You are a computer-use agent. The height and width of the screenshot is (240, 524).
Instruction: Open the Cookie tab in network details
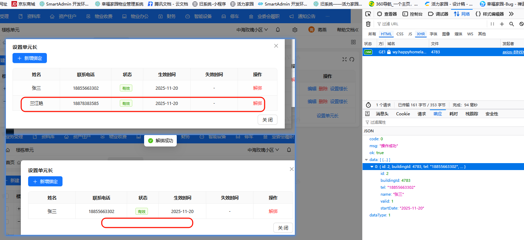(402, 113)
